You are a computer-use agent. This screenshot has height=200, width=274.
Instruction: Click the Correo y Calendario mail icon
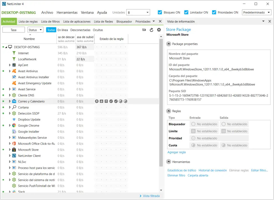14,101
